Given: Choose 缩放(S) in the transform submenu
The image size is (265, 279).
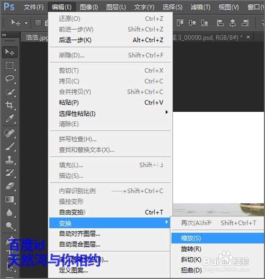Looking at the screenshot, I should pos(218,238).
